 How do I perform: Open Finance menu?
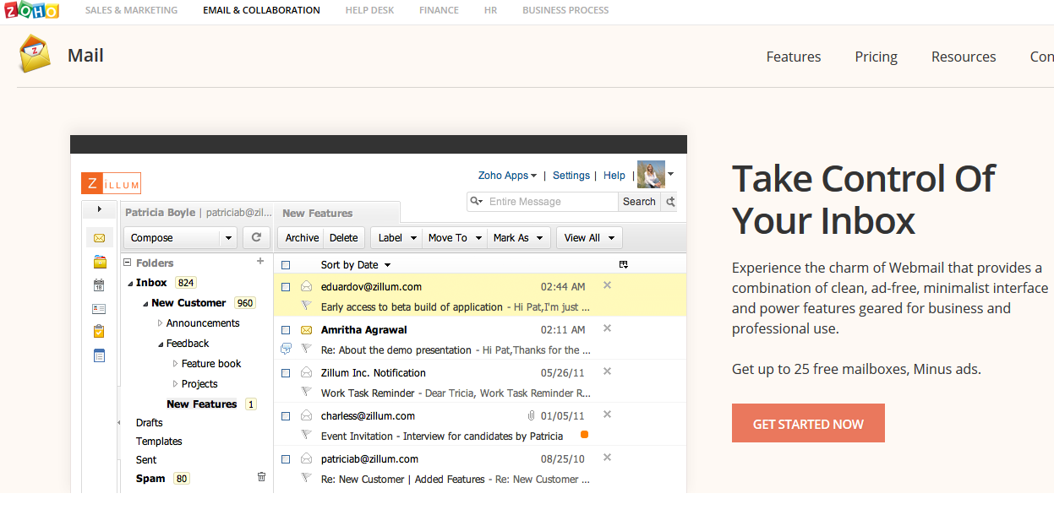tap(439, 10)
